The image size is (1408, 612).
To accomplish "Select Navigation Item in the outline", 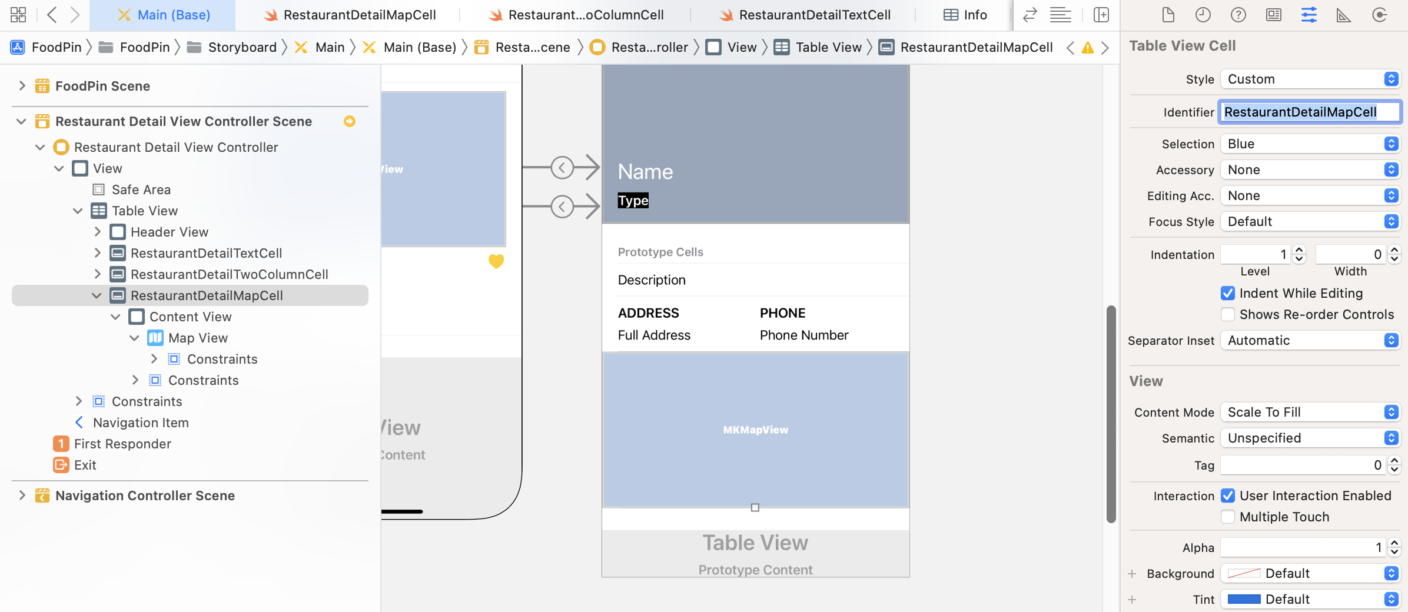I will pyautogui.click(x=141, y=423).
